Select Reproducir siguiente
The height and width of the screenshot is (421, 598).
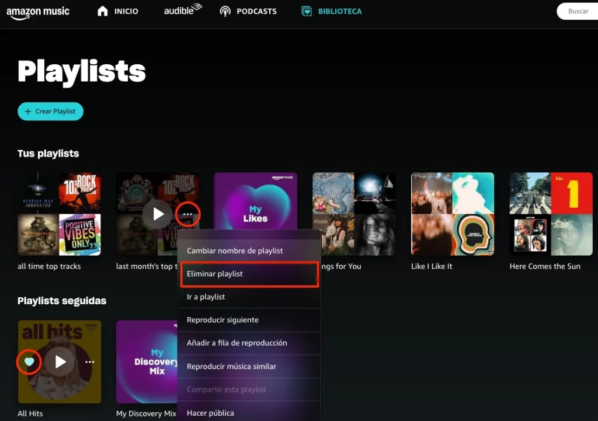coord(249,320)
